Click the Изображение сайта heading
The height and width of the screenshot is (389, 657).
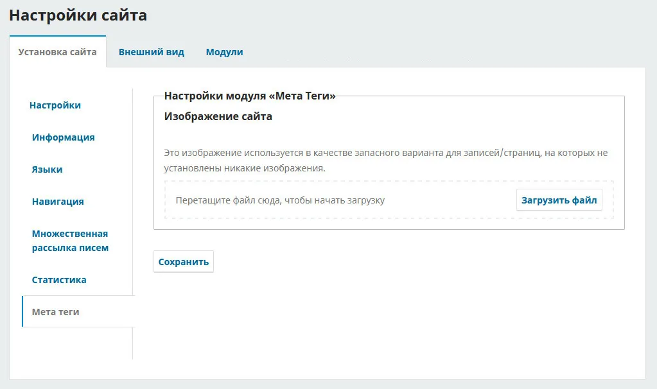point(218,117)
